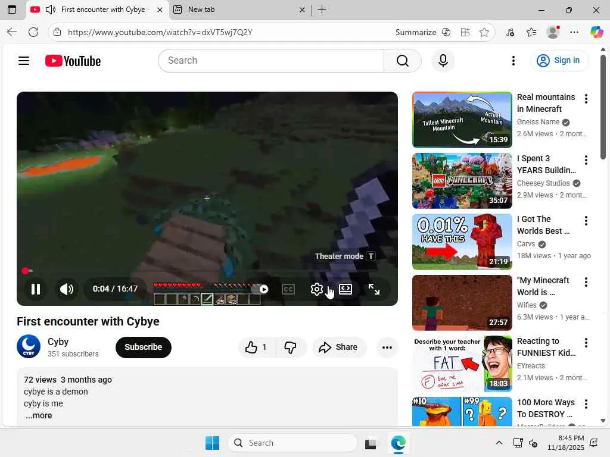Expand description with ...more
610x457 pixels.
point(39,415)
